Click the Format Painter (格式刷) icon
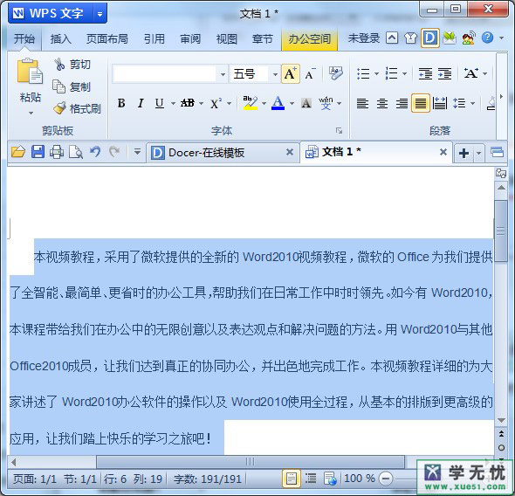Image resolution: width=515 pixels, height=496 pixels. coord(59,108)
